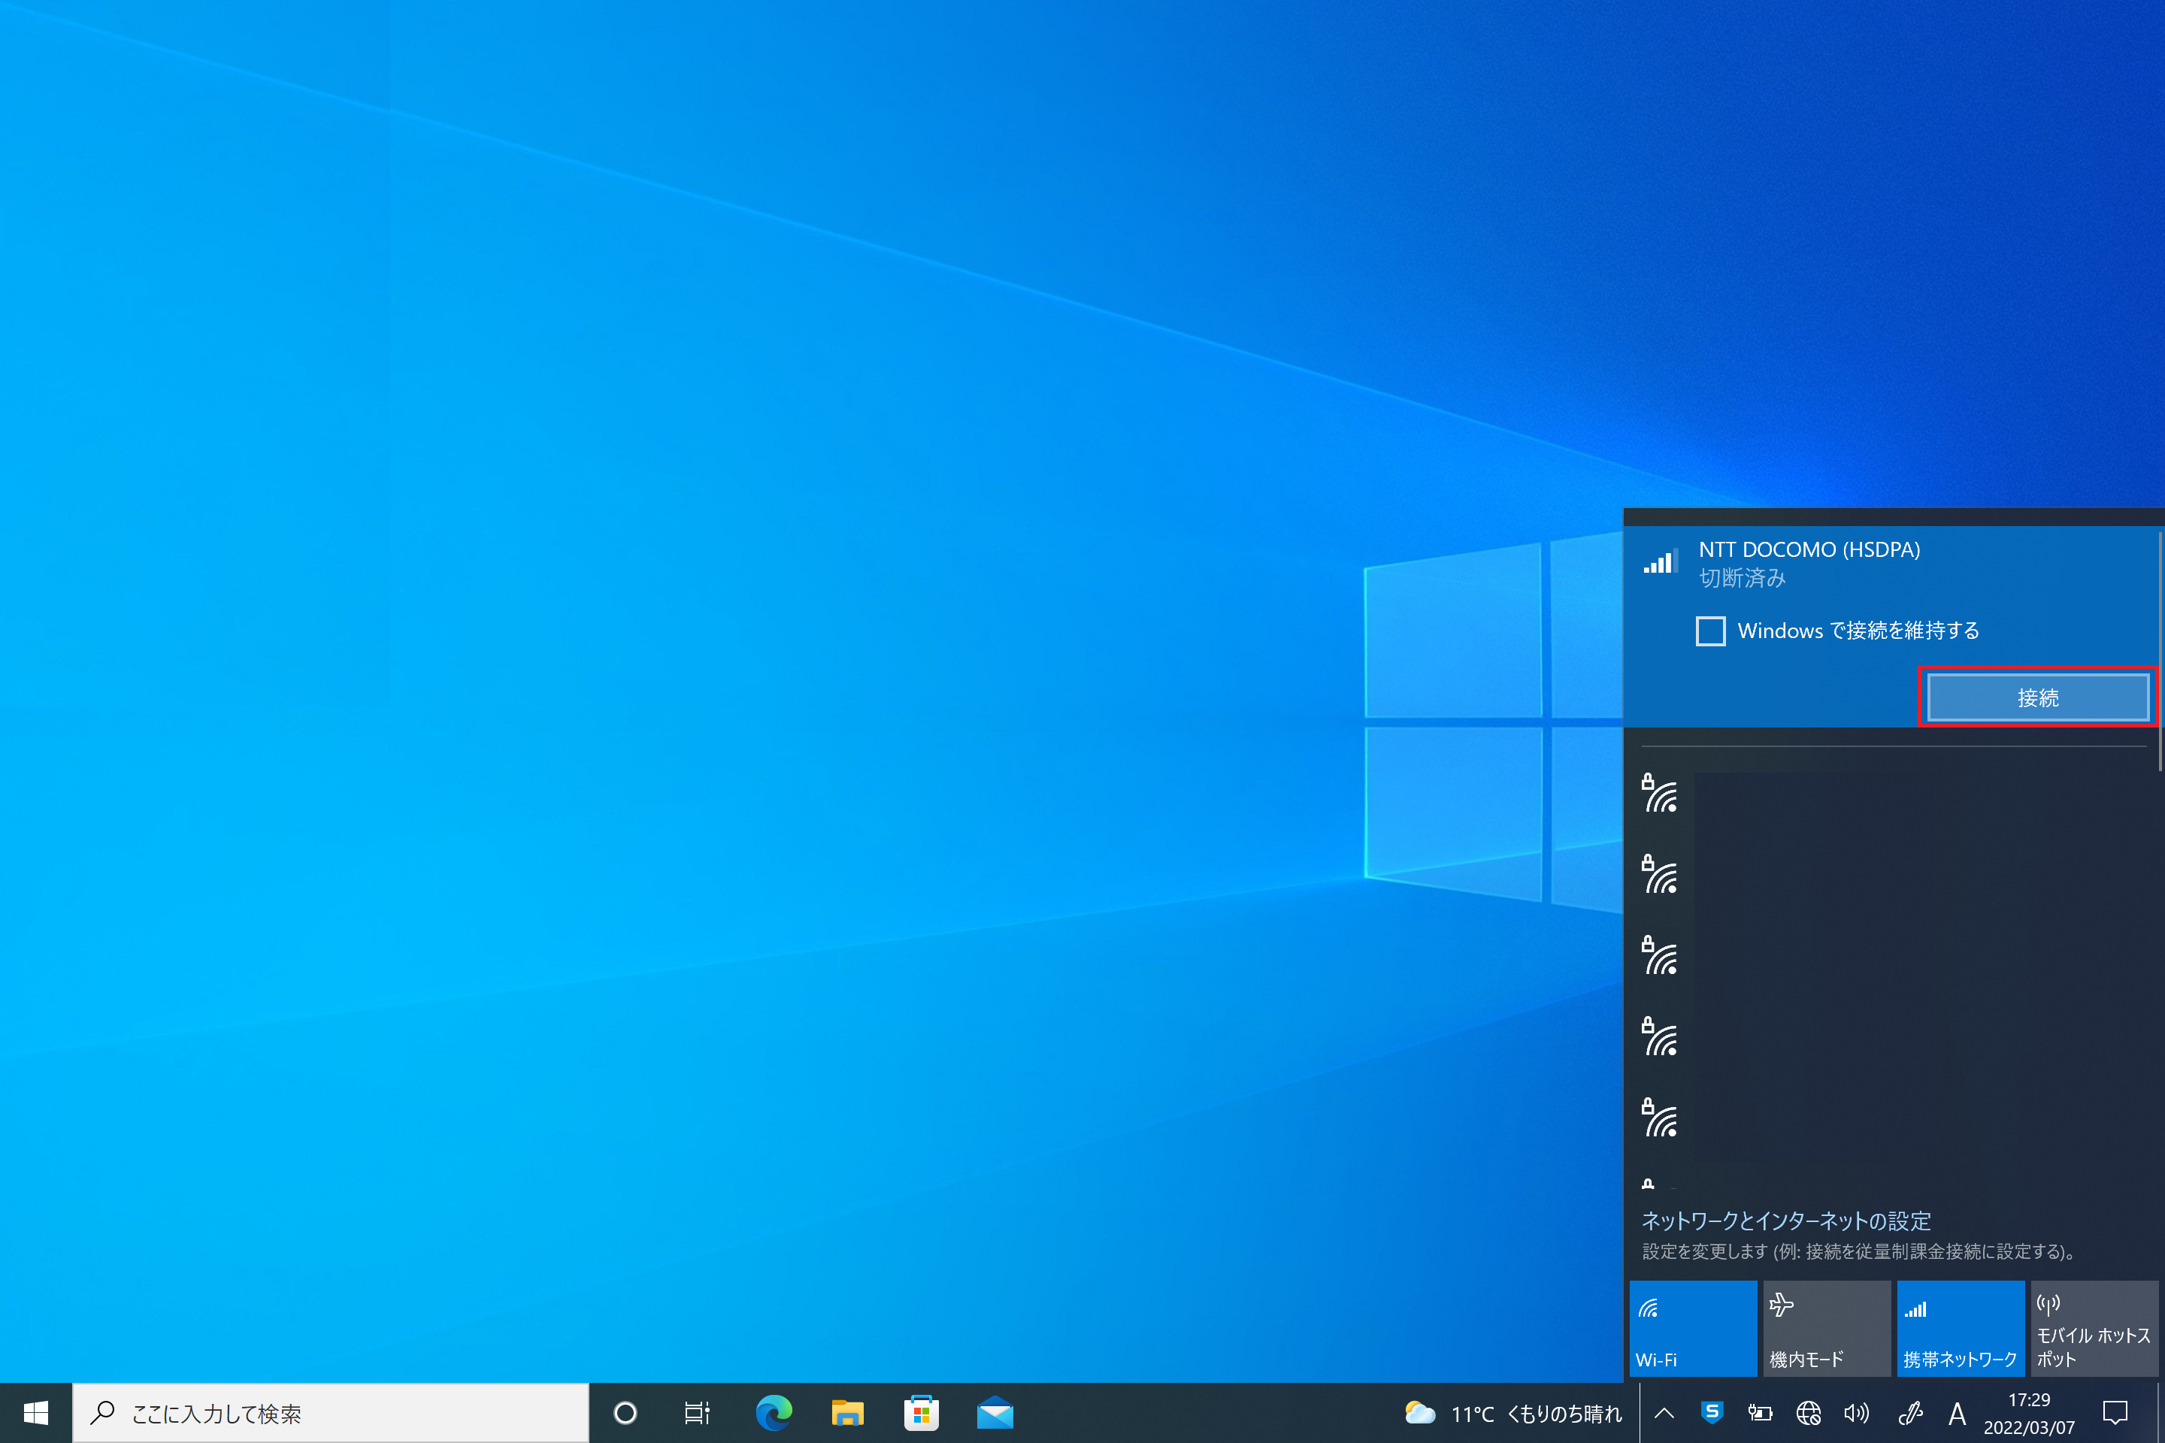The width and height of the screenshot is (2165, 1443).
Task: Open ネットワークとインターネットの設定 link
Action: point(1786,1221)
